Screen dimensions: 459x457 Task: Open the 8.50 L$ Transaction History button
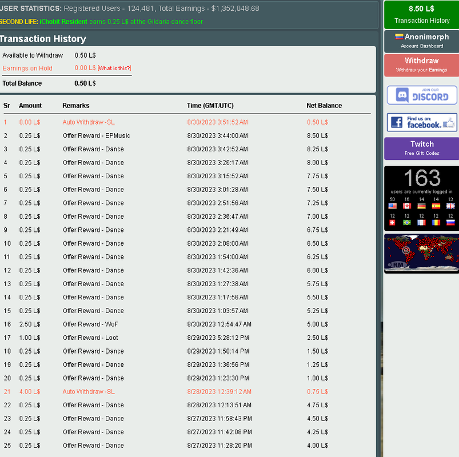tap(421, 15)
